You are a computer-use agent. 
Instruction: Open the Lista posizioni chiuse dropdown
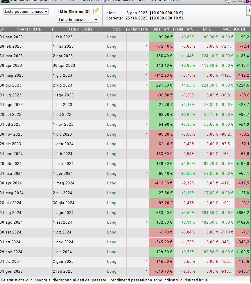[x=26, y=12]
